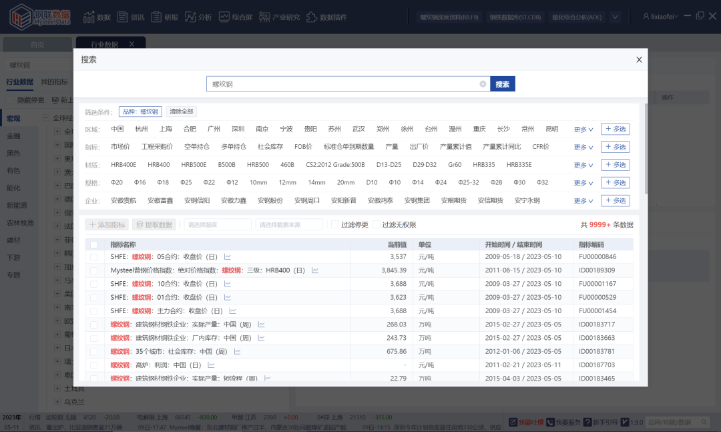Image resolution: width=721 pixels, height=432 pixels.
Task: Open trend chart for SHFE 05合约 收盘价 row
Action: 227,256
